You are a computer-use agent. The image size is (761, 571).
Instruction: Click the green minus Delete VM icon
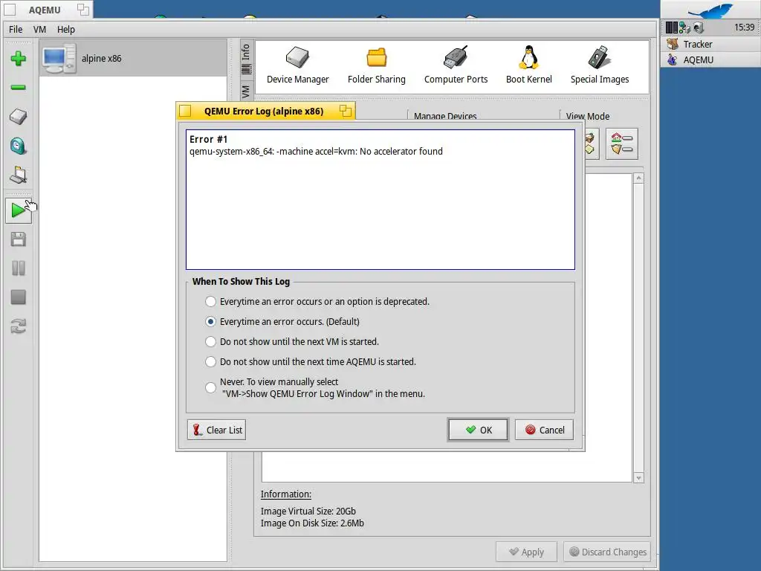[19, 88]
